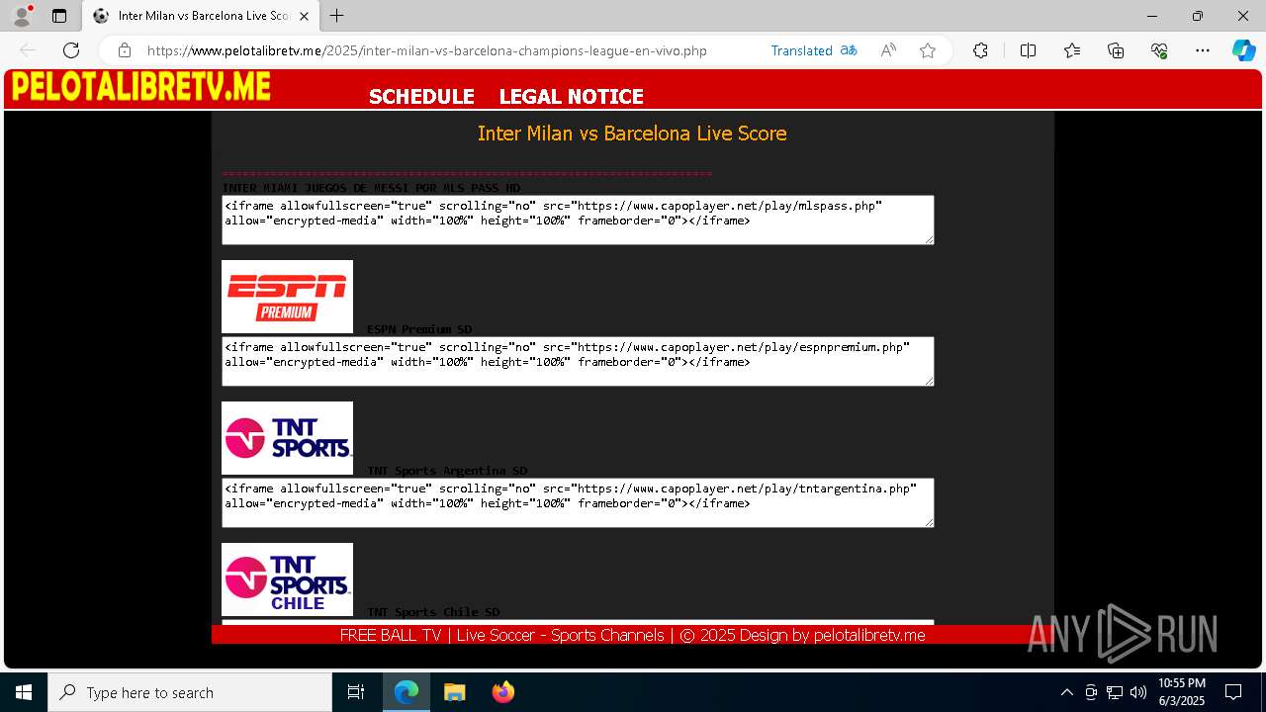
Task: Open File Explorer from taskbar
Action: [454, 692]
